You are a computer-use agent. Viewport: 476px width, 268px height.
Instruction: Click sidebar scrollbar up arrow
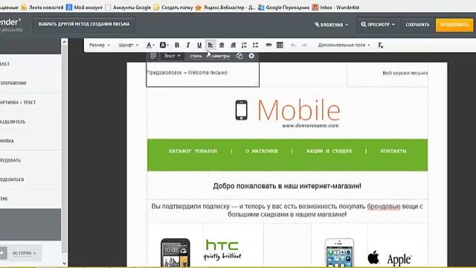(64, 42)
